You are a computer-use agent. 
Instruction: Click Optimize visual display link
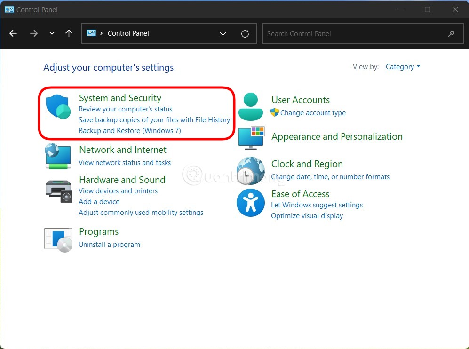[307, 216]
